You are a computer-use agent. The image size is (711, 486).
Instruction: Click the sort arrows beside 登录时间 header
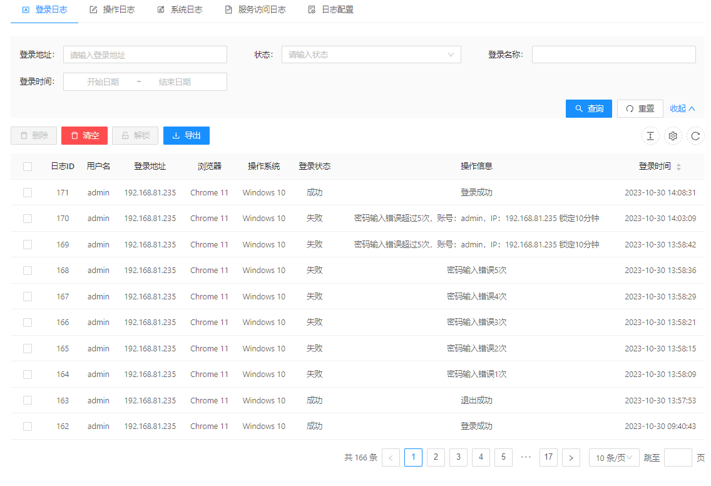[x=678, y=167]
